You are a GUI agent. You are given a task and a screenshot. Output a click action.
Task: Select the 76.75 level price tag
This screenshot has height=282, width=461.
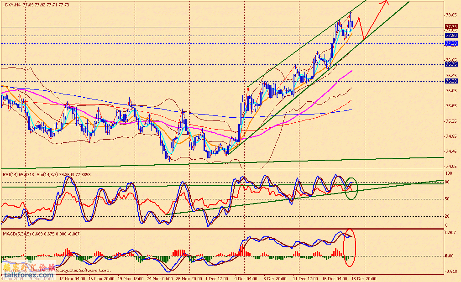click(451, 64)
